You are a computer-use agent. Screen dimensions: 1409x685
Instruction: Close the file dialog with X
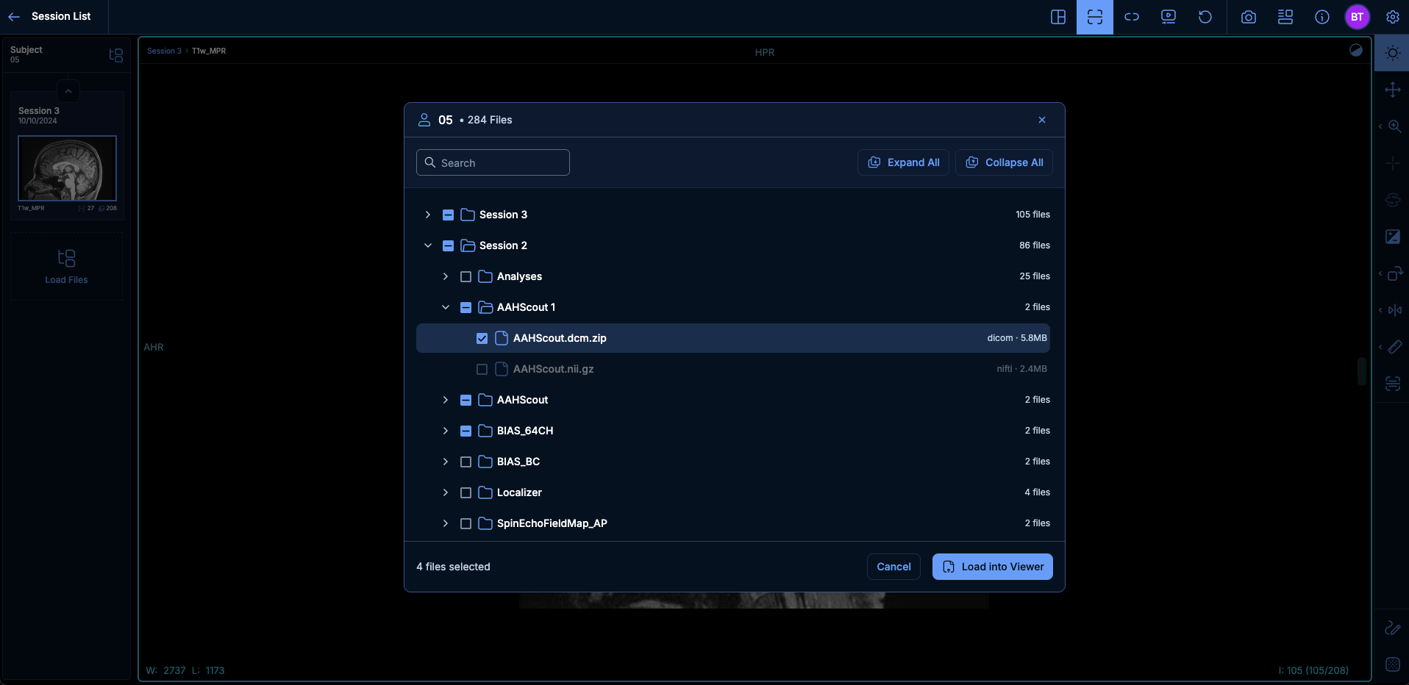click(x=1042, y=120)
